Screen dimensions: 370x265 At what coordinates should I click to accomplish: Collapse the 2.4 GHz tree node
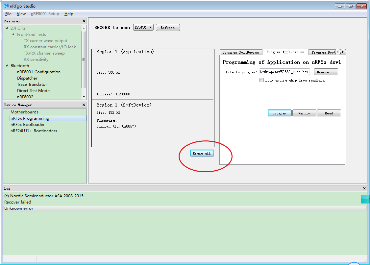click(7, 28)
